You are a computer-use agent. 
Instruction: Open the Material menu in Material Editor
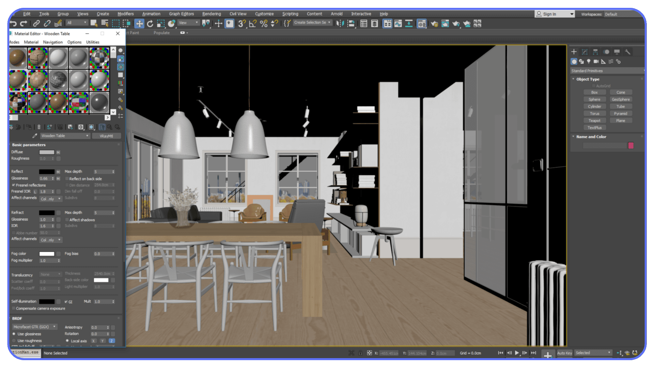click(31, 42)
